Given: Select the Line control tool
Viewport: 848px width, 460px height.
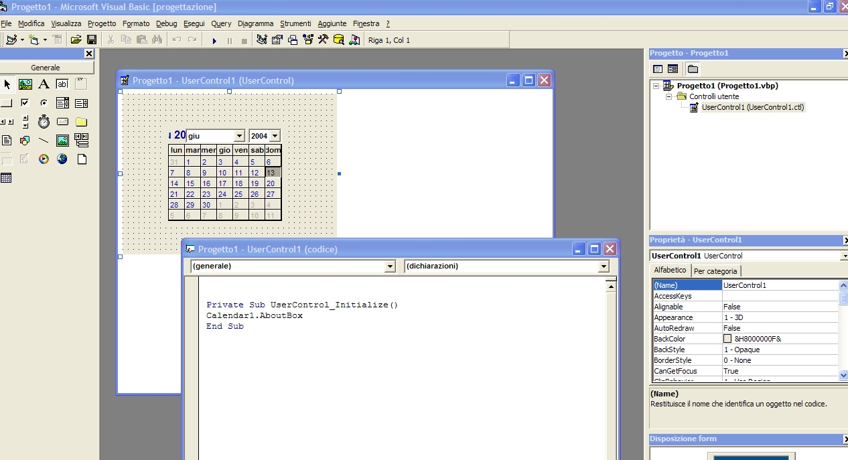Looking at the screenshot, I should tap(44, 141).
